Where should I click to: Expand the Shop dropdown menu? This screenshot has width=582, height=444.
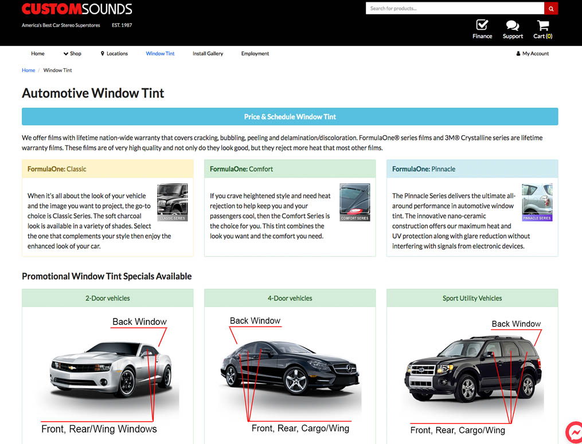[x=72, y=53]
